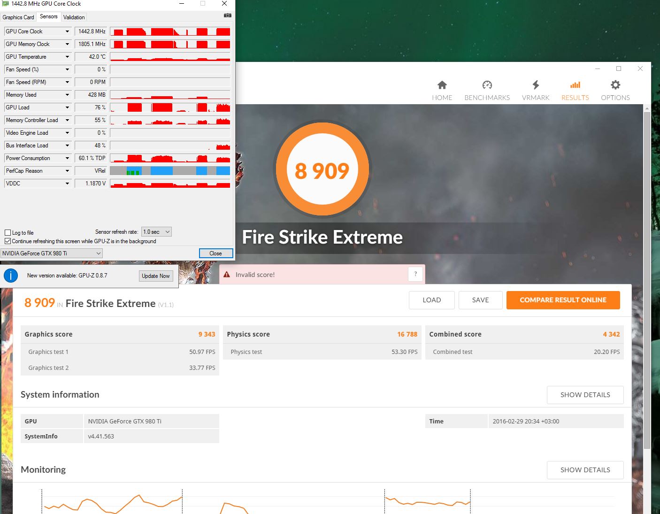Image resolution: width=660 pixels, height=514 pixels.
Task: Click the GPU-Z icon in the title bar
Action: (x=6, y=4)
